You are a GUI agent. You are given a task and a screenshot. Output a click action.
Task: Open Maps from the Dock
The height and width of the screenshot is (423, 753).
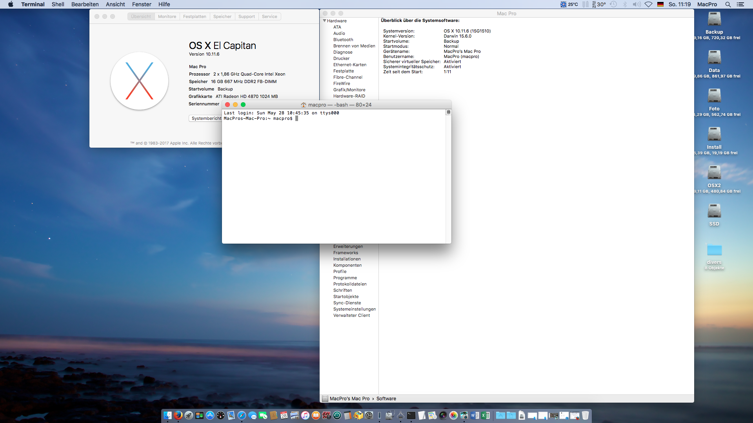pyautogui.click(x=432, y=415)
